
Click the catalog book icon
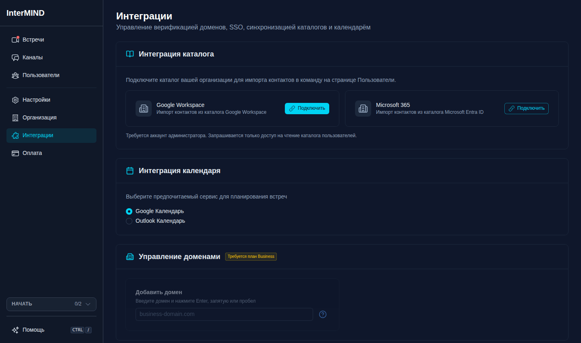(x=130, y=54)
